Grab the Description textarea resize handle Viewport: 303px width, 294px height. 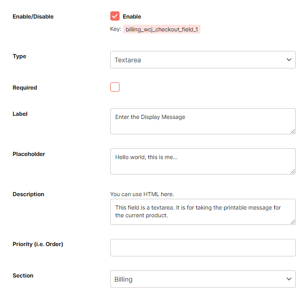293,222
